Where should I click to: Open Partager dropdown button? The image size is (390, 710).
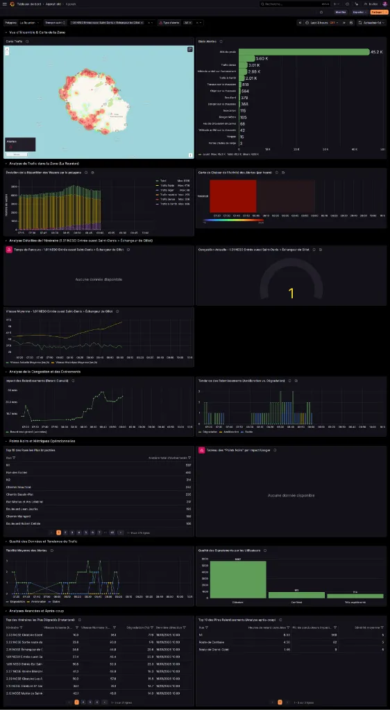coord(385,12)
